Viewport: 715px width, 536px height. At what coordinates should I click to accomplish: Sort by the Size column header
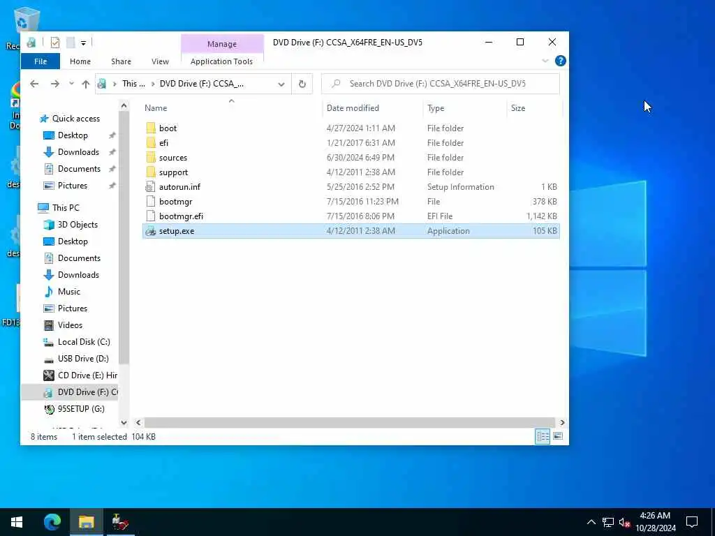coord(518,108)
